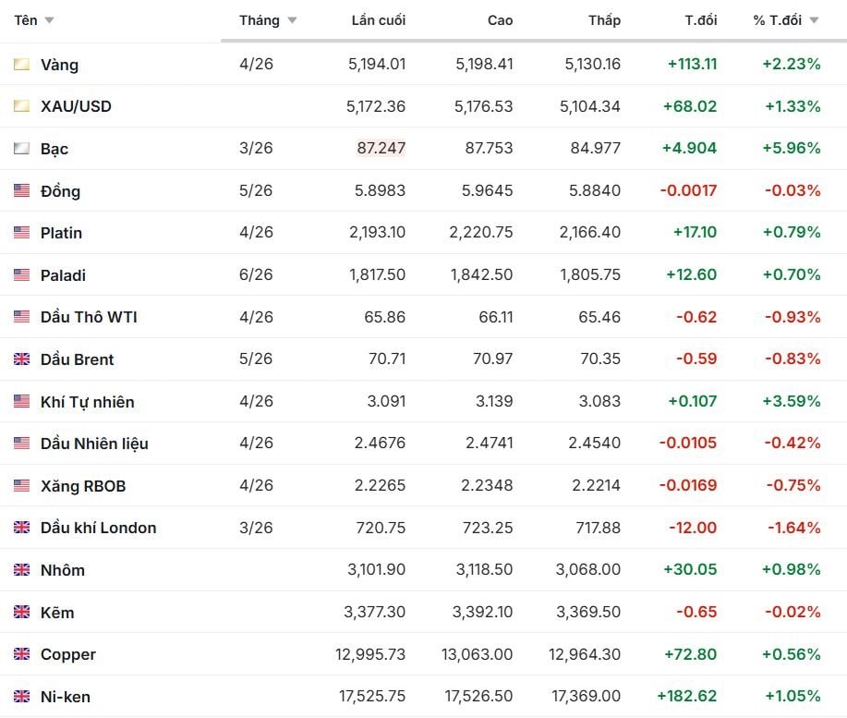847x718 pixels.
Task: Click the Cao column header
Action: [500, 20]
